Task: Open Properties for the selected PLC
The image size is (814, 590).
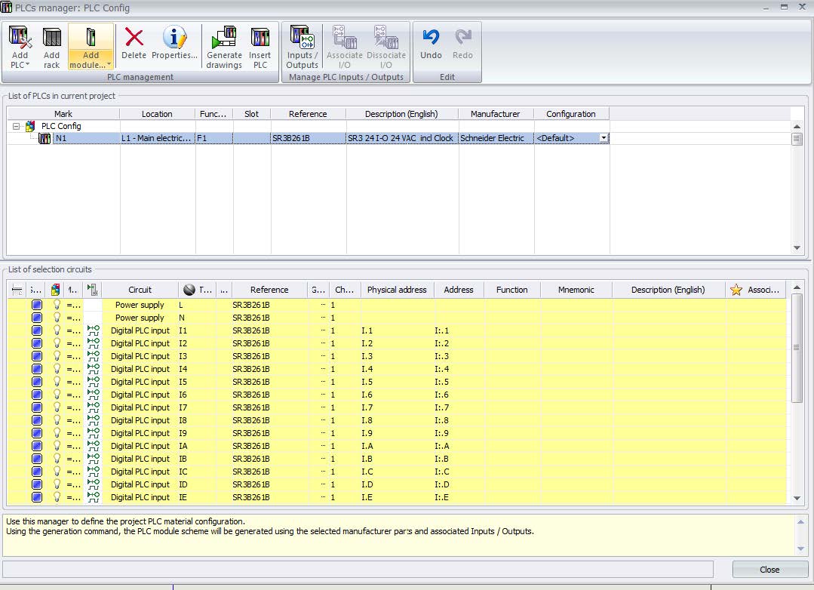Action: pos(175,38)
